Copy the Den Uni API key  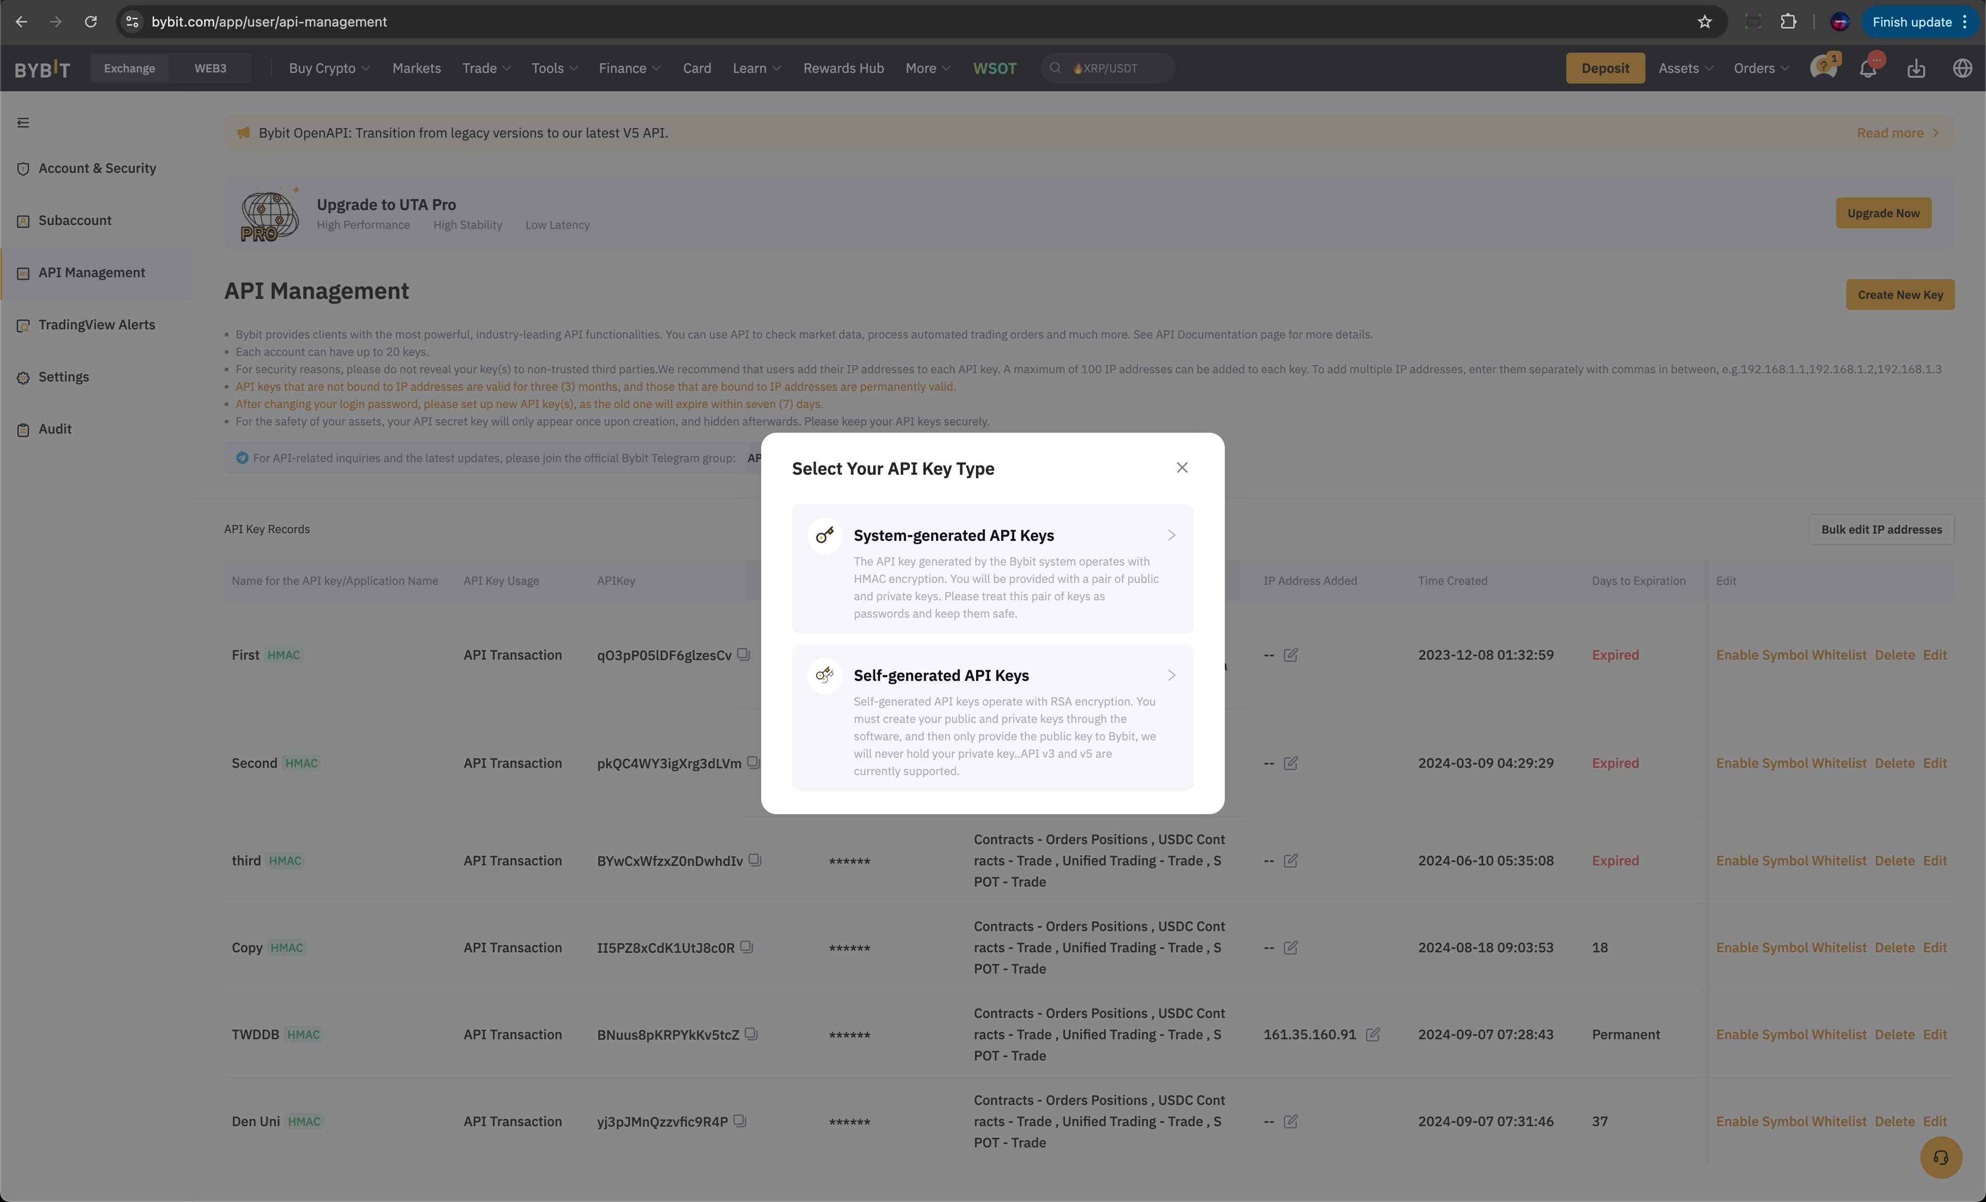coord(739,1121)
